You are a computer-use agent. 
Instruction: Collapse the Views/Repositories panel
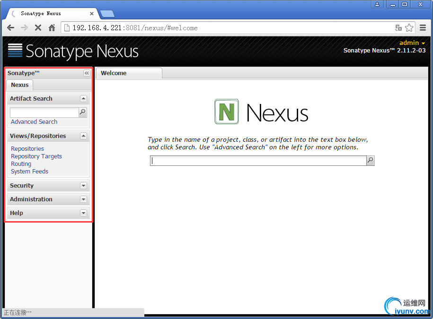[83, 136]
